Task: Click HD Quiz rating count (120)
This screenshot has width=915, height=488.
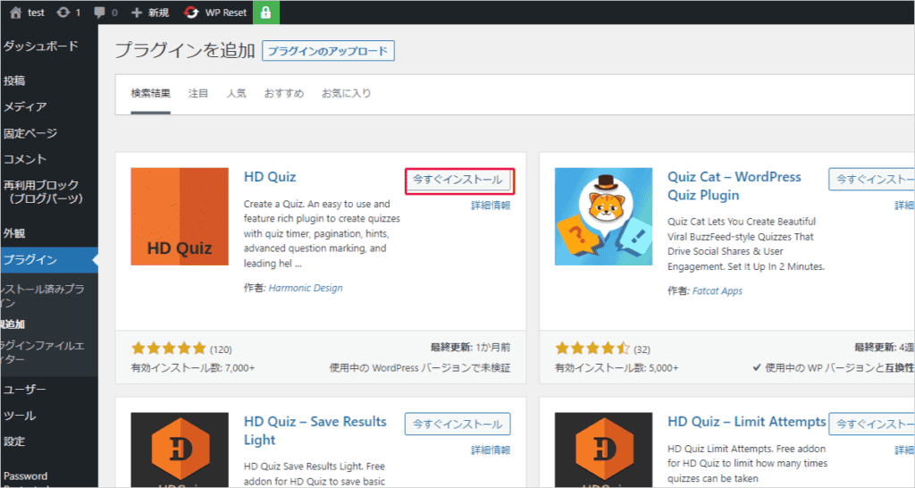Action: pyautogui.click(x=221, y=349)
